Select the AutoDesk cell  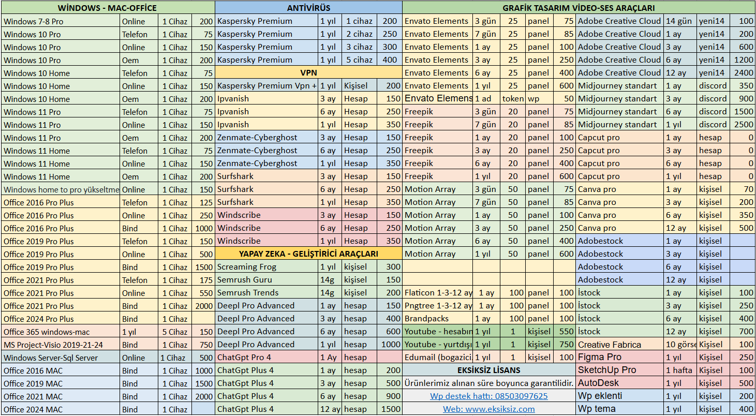pyautogui.click(x=620, y=383)
